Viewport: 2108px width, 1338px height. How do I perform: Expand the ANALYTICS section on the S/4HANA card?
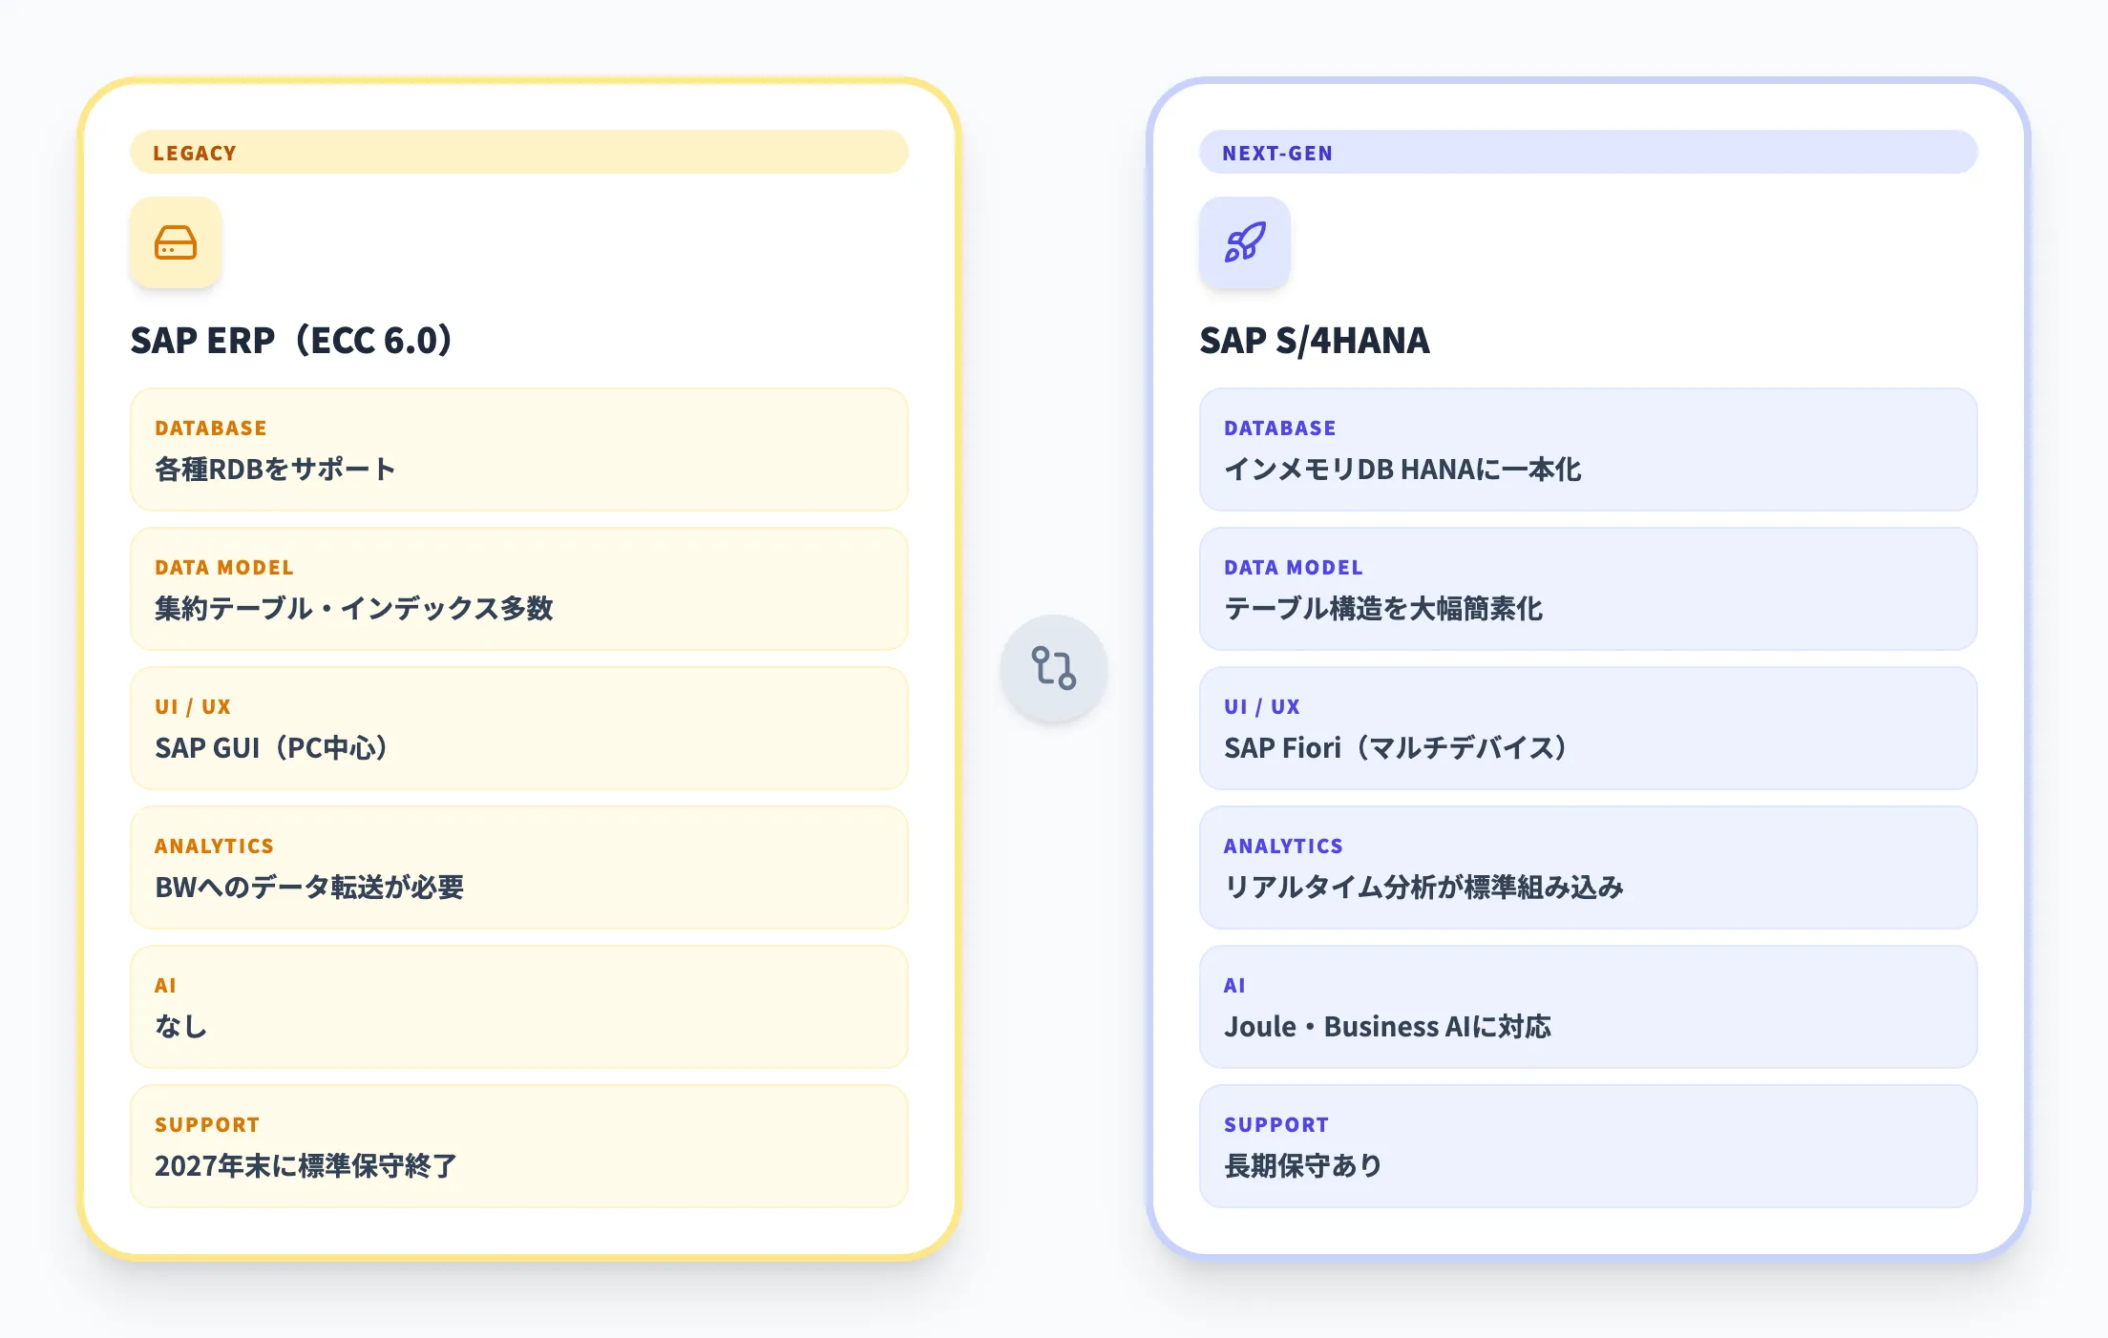point(1589,868)
